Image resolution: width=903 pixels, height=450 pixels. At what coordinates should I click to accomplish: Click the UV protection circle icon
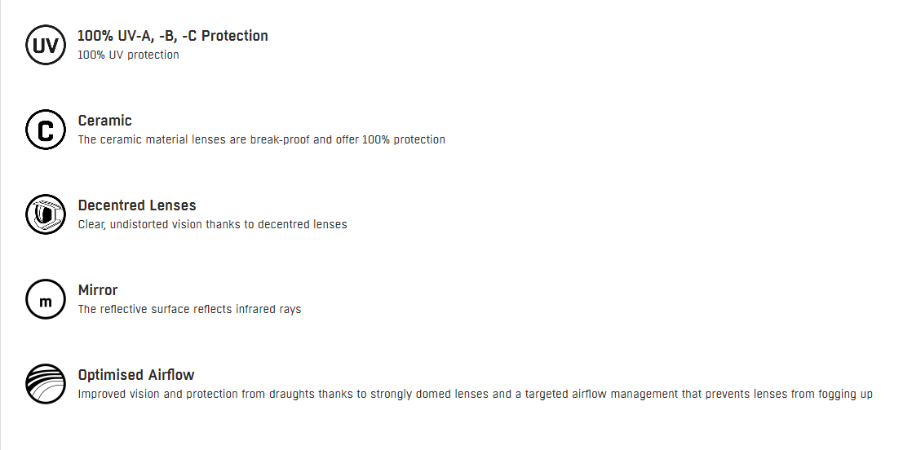pyautogui.click(x=46, y=45)
